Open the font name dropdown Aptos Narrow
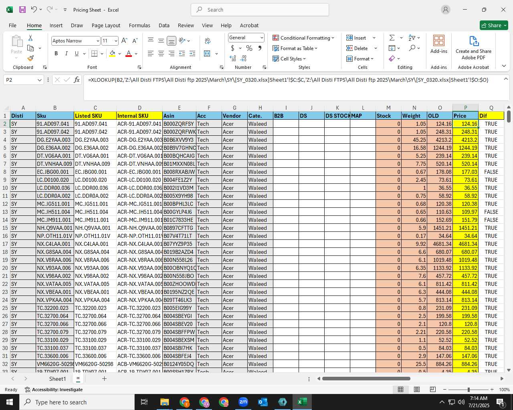The height and width of the screenshot is (410, 513). (97, 41)
